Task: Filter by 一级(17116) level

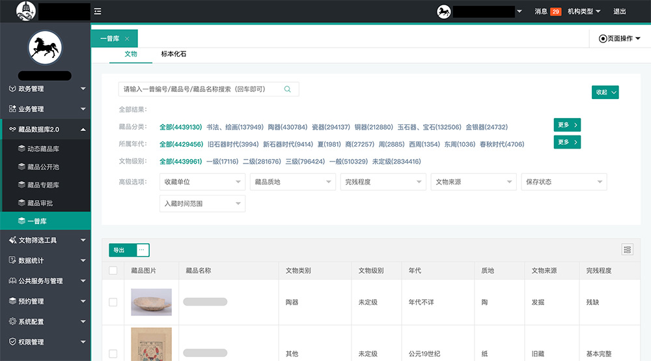Action: coord(222,161)
